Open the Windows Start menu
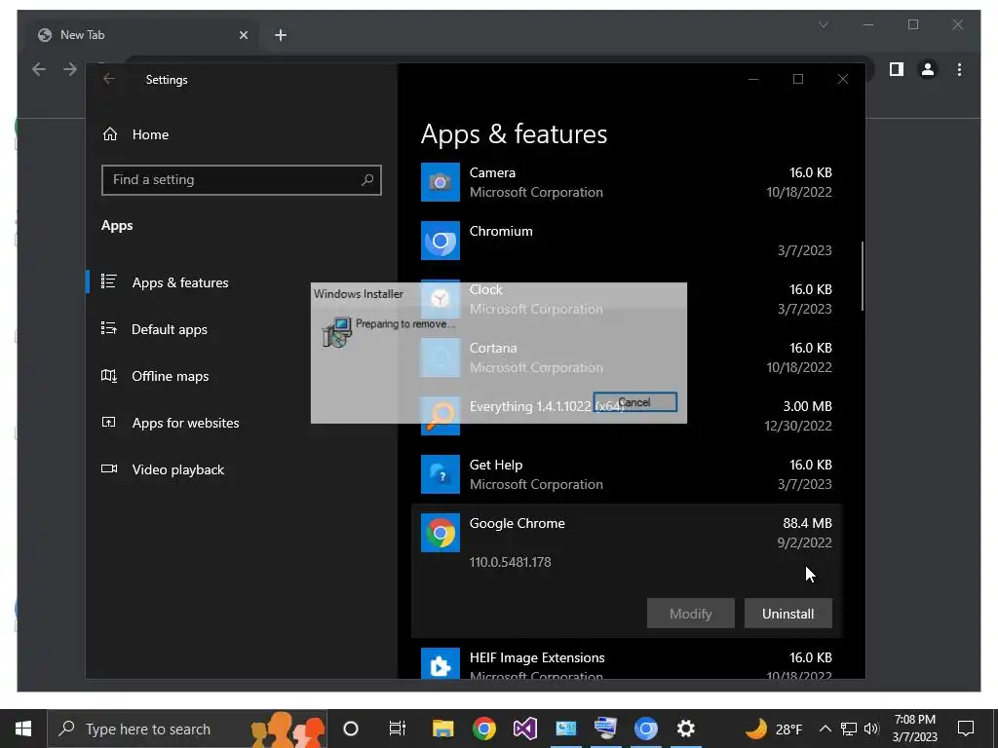This screenshot has width=998, height=748. click(x=23, y=729)
